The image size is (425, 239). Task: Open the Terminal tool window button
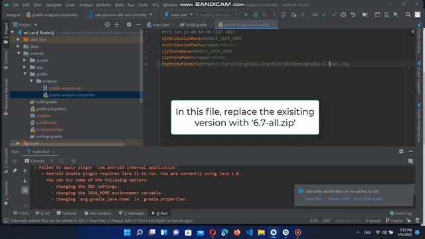(x=66, y=213)
